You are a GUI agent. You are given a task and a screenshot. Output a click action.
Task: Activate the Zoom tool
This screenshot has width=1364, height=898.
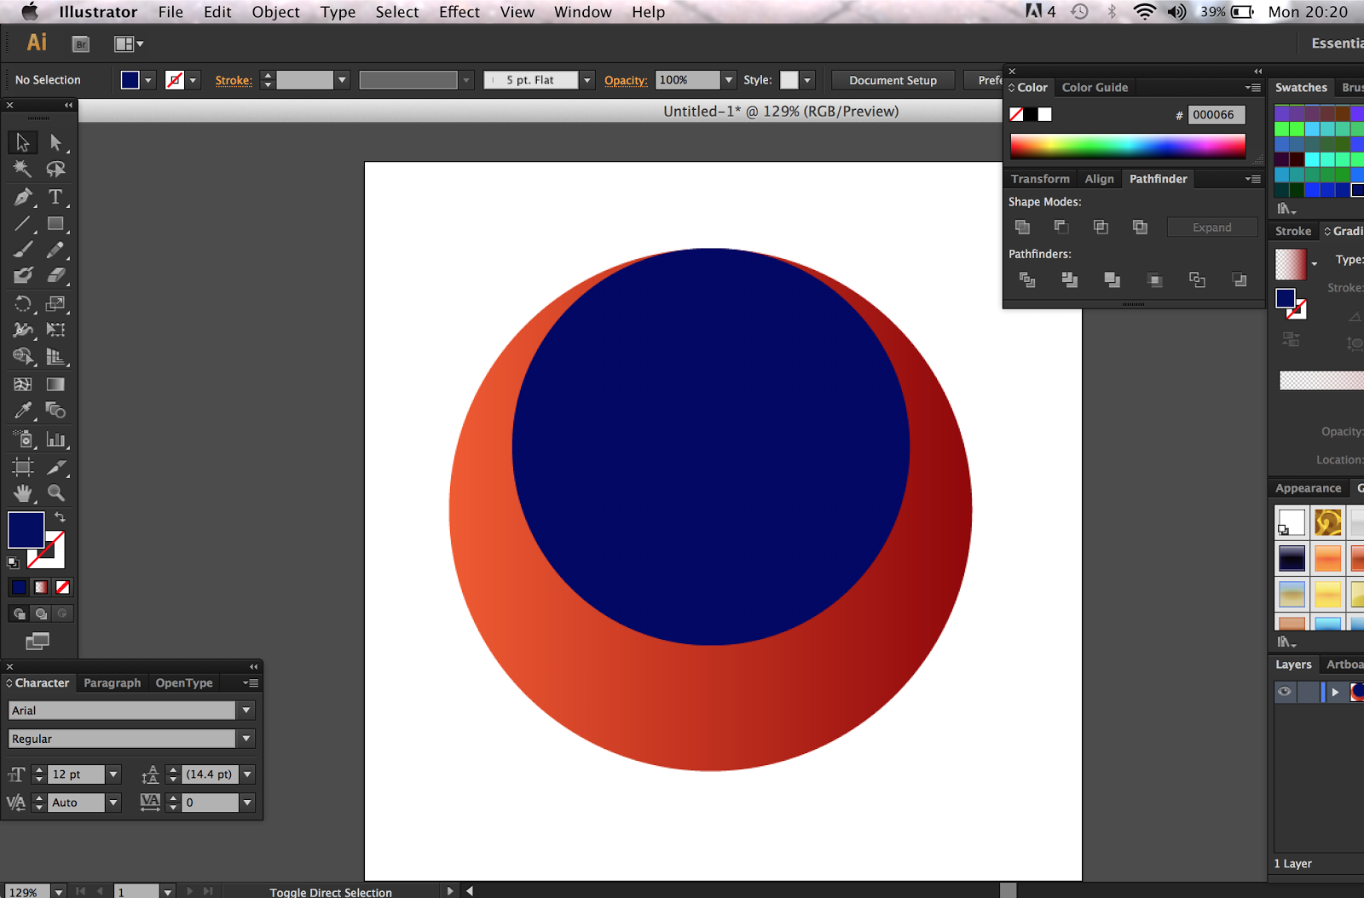pyautogui.click(x=56, y=493)
